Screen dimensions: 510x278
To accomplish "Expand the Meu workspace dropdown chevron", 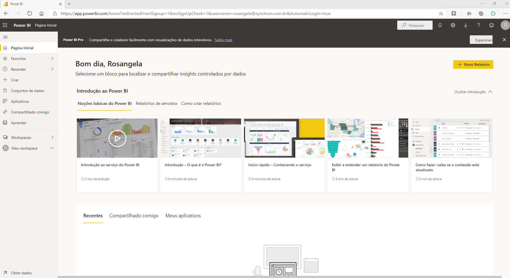I will point(52,148).
